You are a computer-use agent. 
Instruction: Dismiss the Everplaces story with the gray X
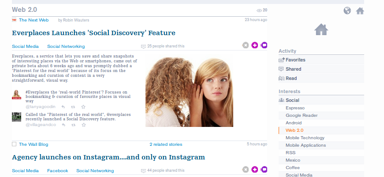point(246,45)
